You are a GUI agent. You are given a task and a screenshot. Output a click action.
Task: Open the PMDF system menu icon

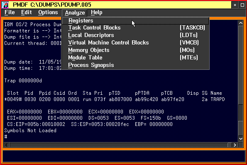pos(5,5)
